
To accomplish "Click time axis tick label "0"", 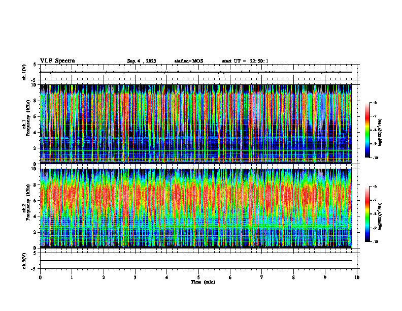I will point(40,277).
